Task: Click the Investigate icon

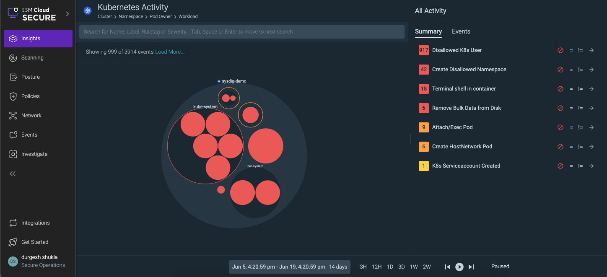Action: tap(13, 154)
